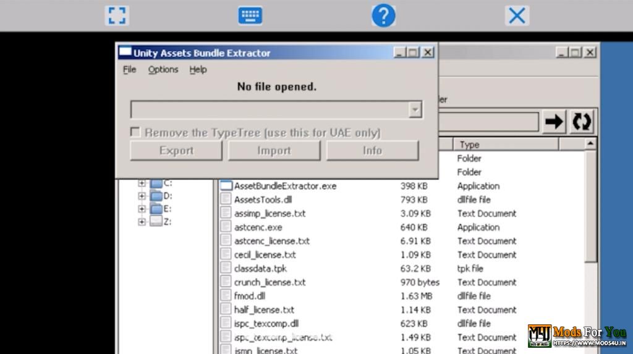Select the astcenc.exe file icon
Viewport: 633px width, 354px height.
(226, 227)
